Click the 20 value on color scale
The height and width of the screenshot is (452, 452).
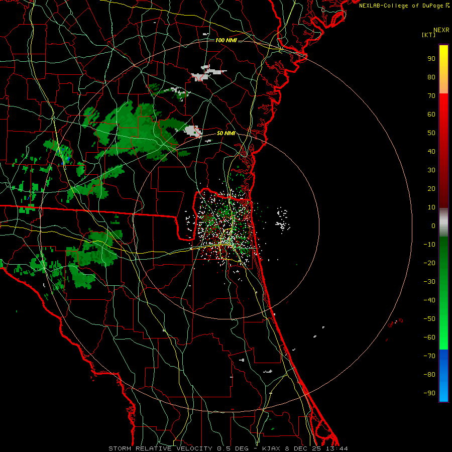(431, 188)
